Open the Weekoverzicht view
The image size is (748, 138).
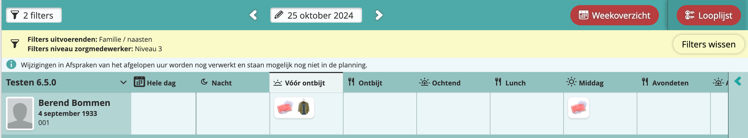(614, 15)
